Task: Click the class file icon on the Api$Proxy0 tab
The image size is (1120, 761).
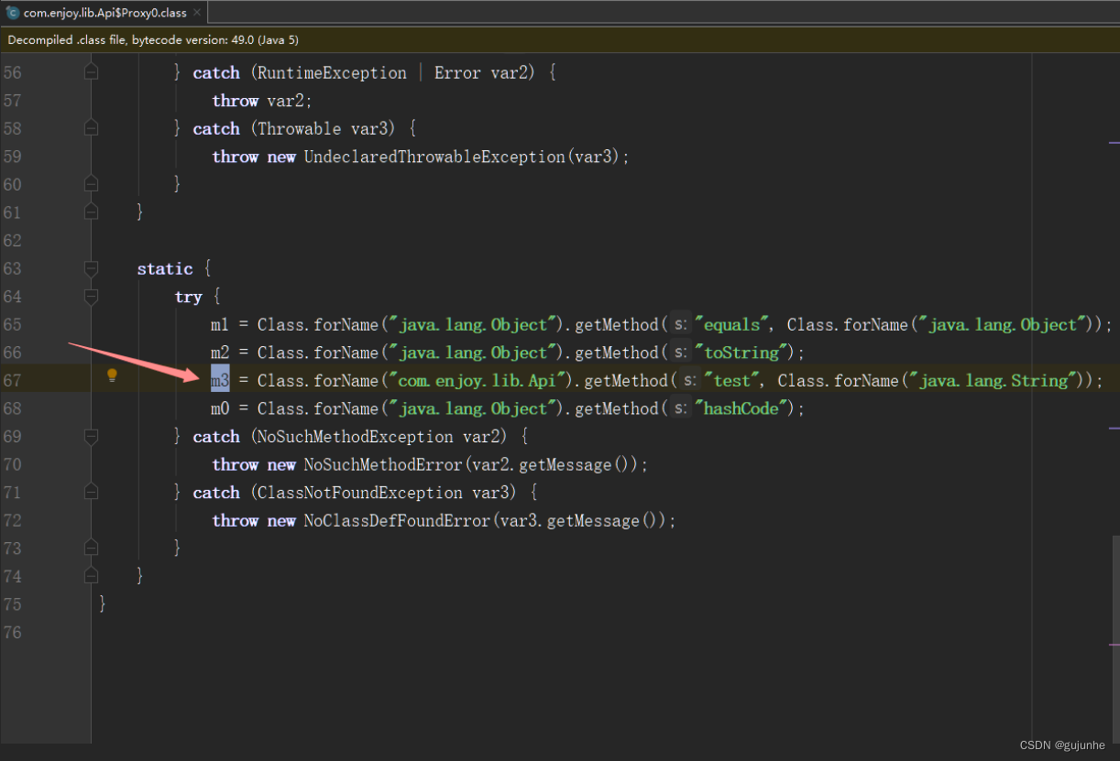Action: click(x=13, y=13)
